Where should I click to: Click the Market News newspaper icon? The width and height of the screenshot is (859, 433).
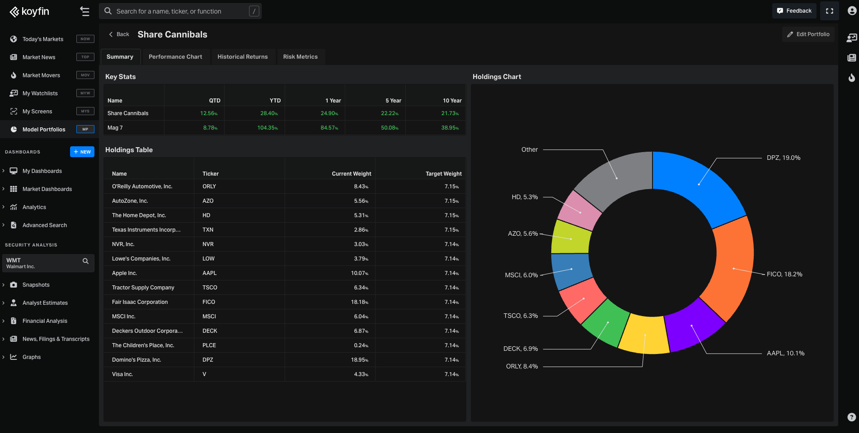coord(14,57)
